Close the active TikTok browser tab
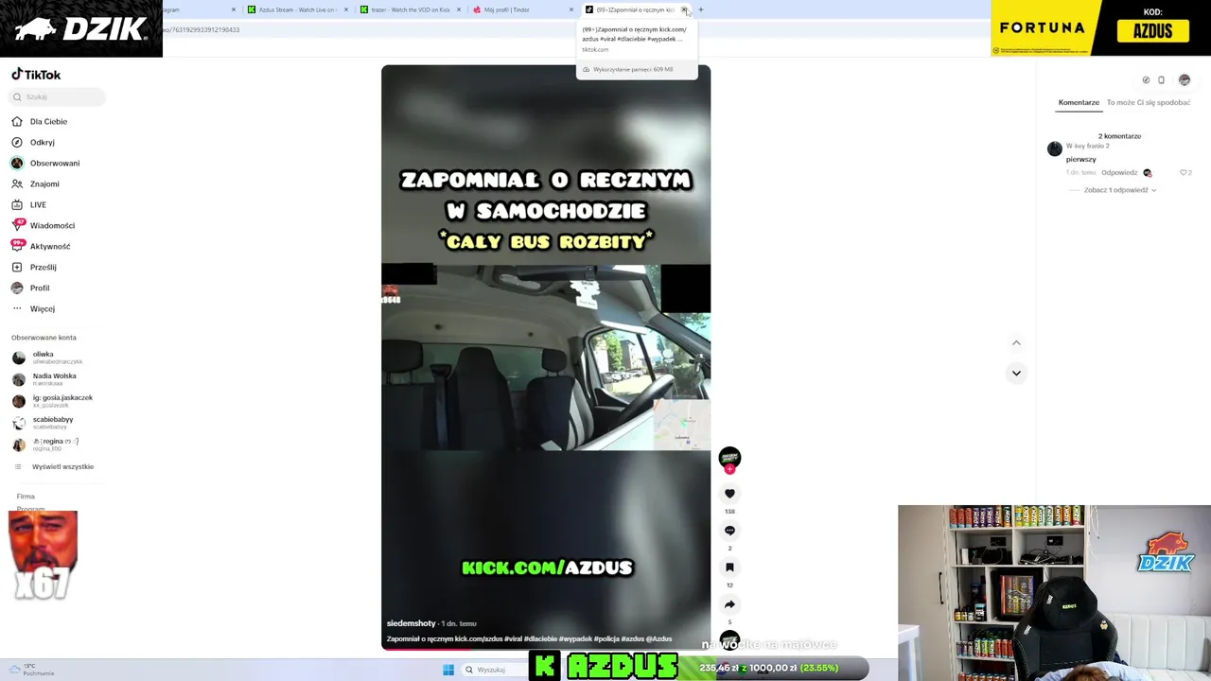The image size is (1211, 681). click(x=684, y=9)
